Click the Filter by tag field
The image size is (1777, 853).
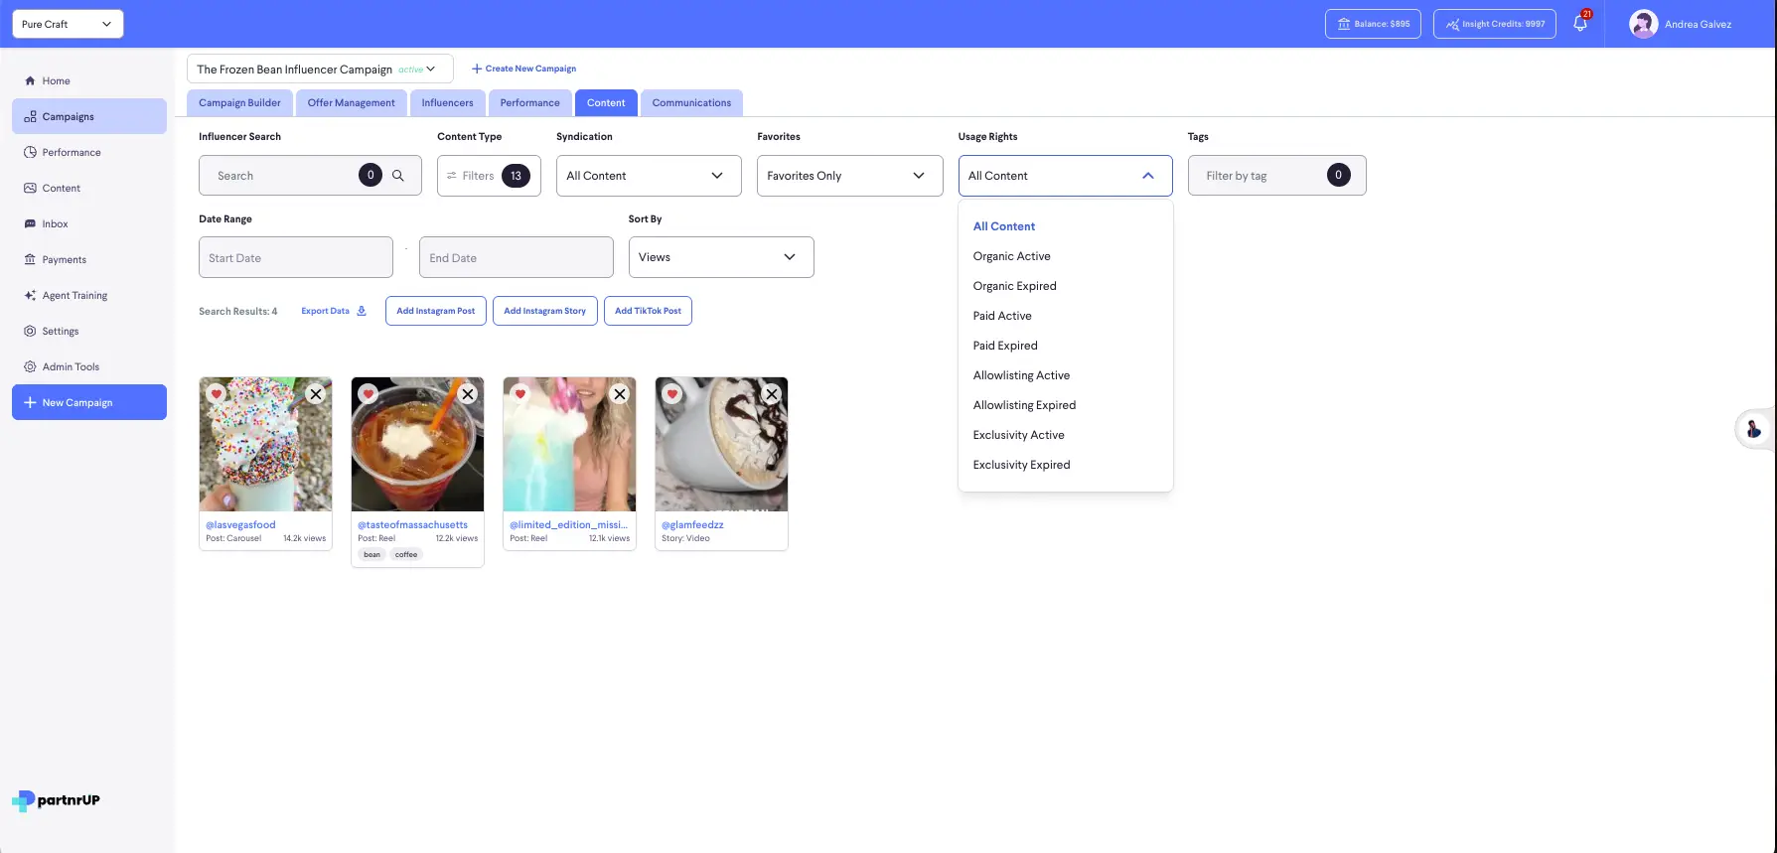(1276, 176)
